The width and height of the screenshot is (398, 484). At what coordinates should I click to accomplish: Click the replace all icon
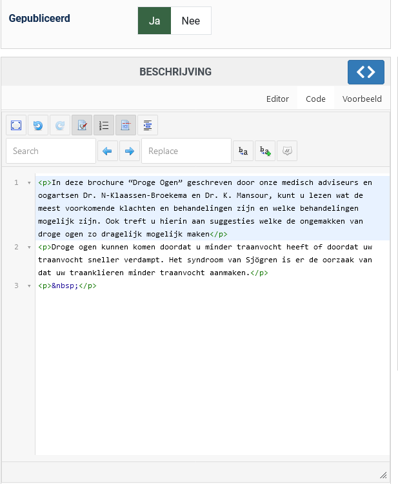click(265, 151)
